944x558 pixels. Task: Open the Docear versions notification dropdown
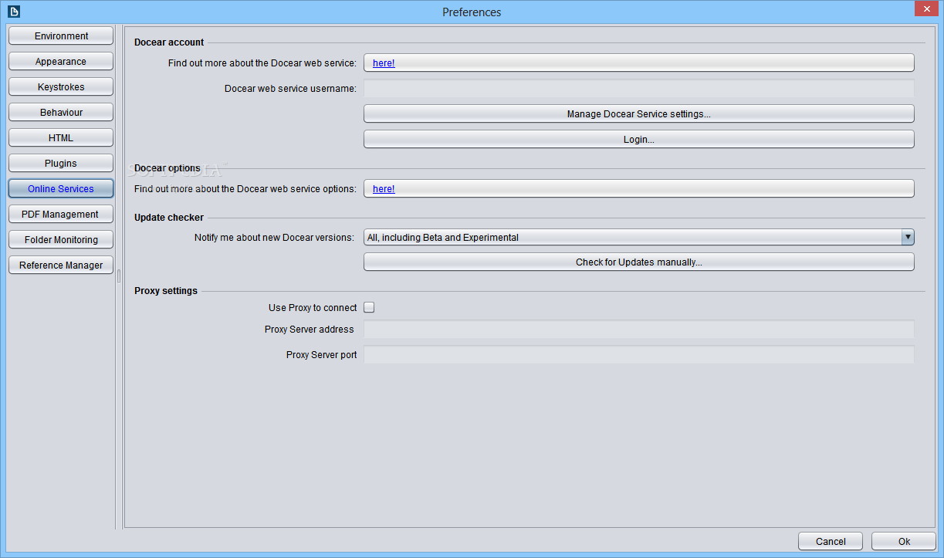(x=639, y=238)
